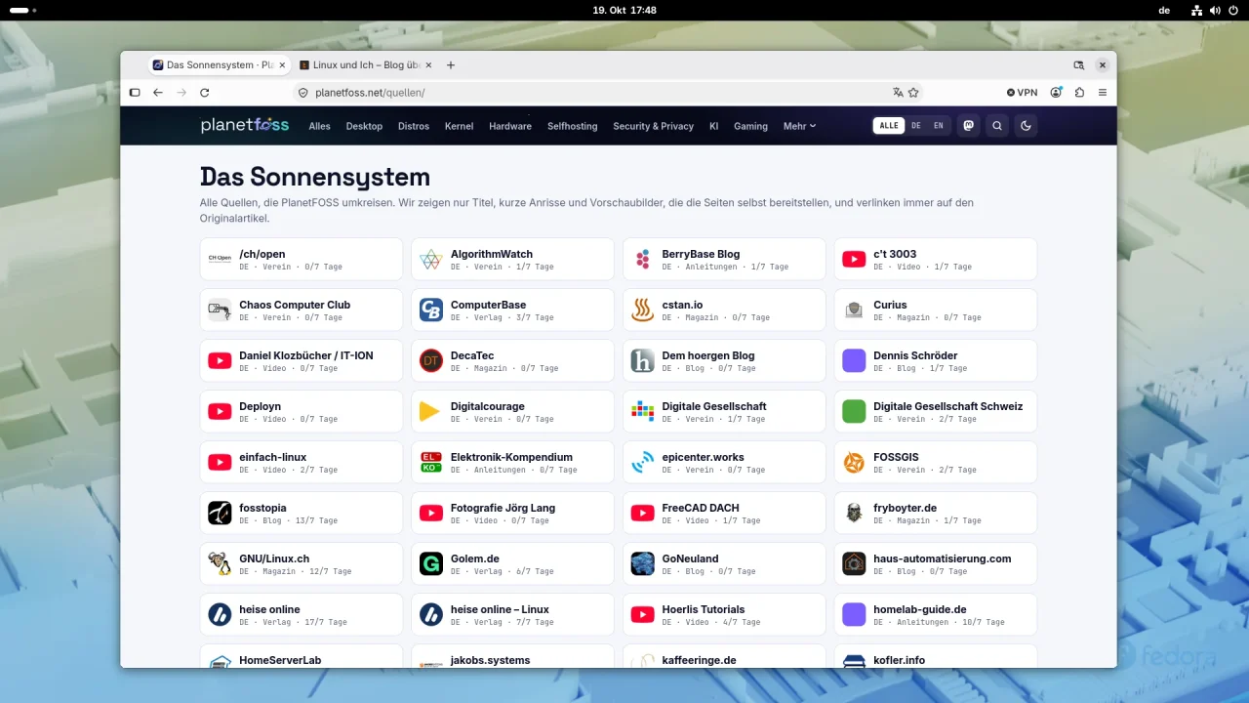The image size is (1249, 703).
Task: Open the cstan.io source card
Action: tap(724, 310)
